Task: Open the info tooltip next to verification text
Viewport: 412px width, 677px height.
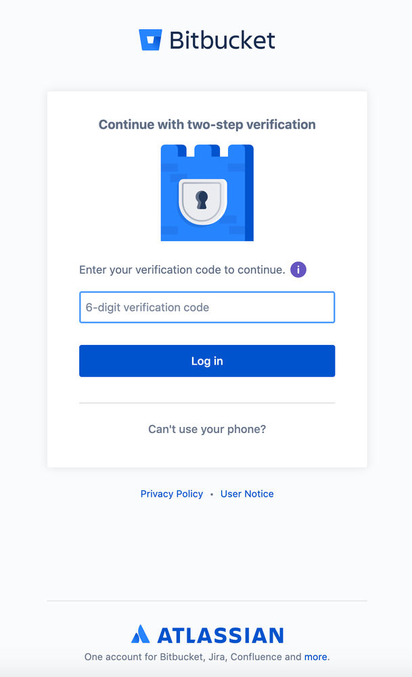Action: pyautogui.click(x=298, y=269)
